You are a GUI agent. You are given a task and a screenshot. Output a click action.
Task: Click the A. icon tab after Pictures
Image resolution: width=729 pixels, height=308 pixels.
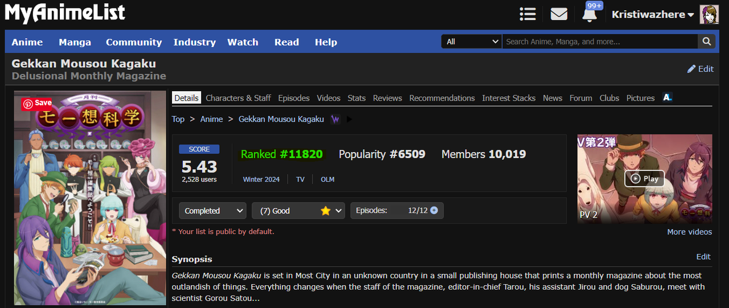click(667, 98)
